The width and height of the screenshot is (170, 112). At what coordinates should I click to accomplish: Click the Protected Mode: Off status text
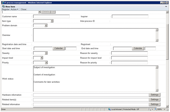point(131,109)
